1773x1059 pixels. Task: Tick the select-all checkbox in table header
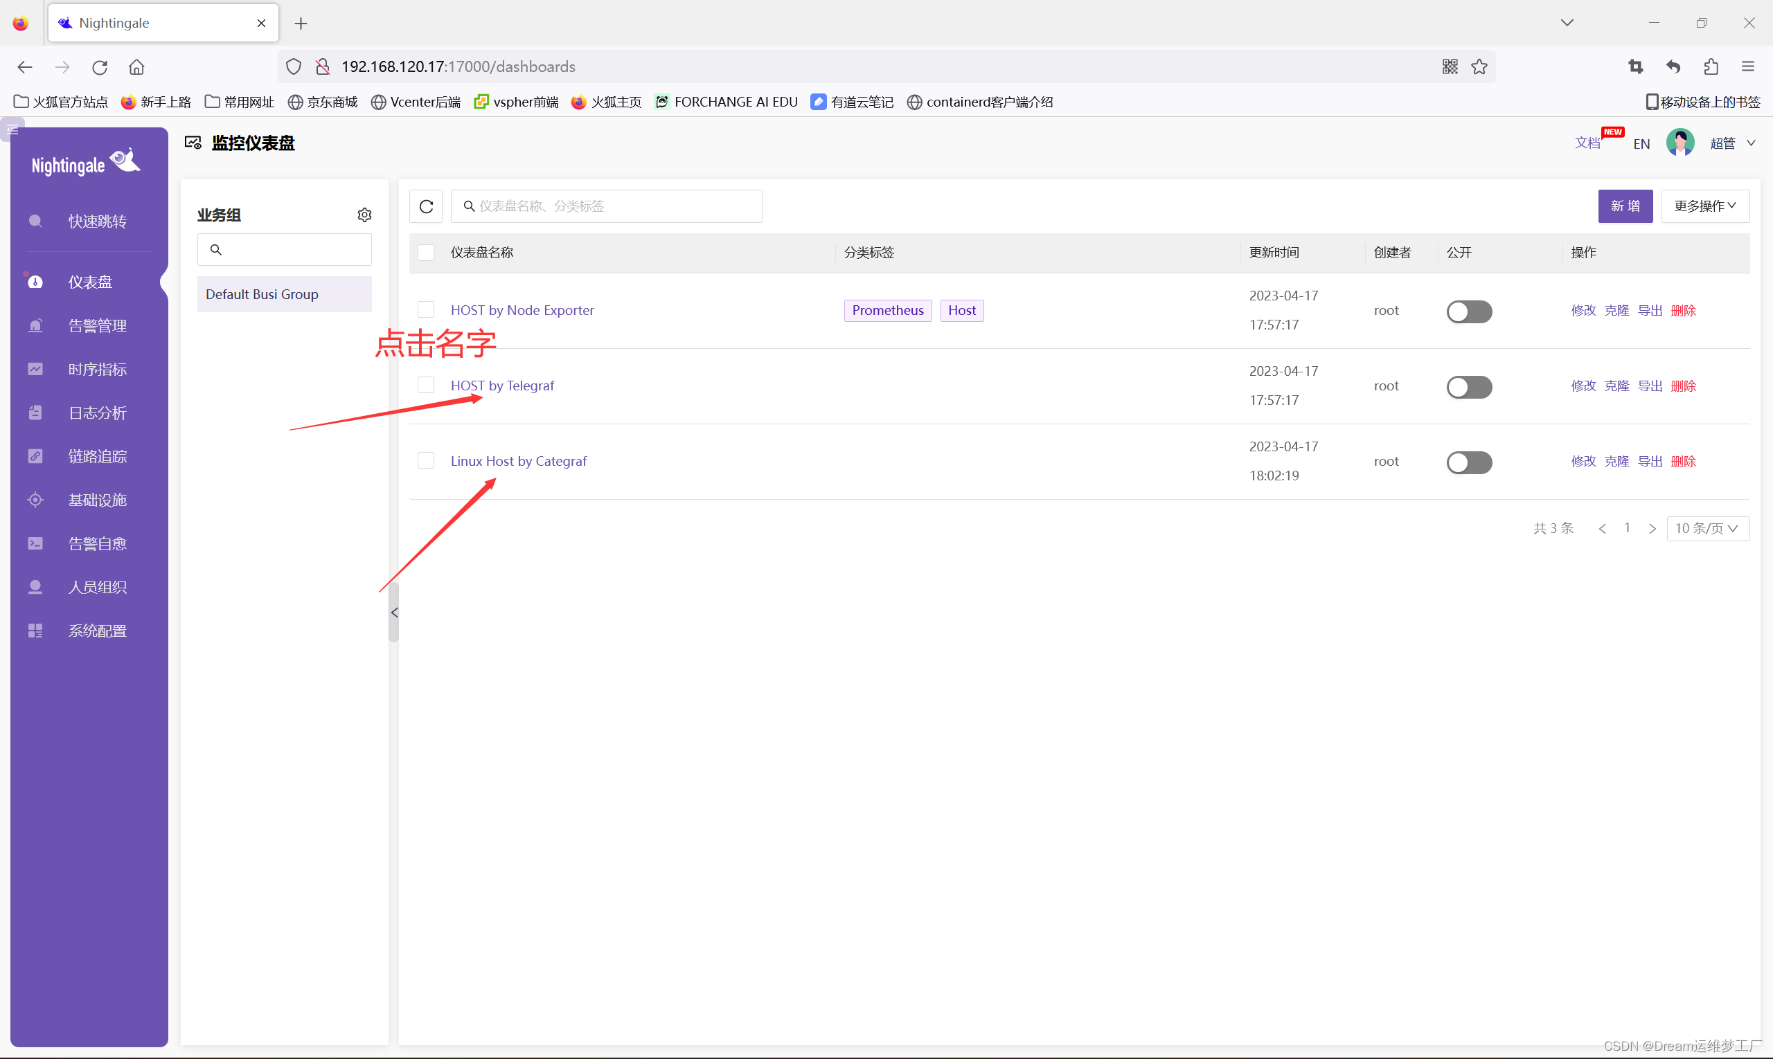click(x=427, y=253)
